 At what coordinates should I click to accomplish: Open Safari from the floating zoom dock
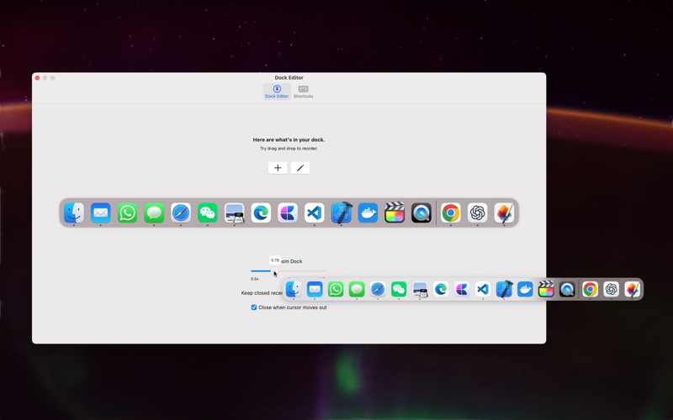tap(378, 289)
